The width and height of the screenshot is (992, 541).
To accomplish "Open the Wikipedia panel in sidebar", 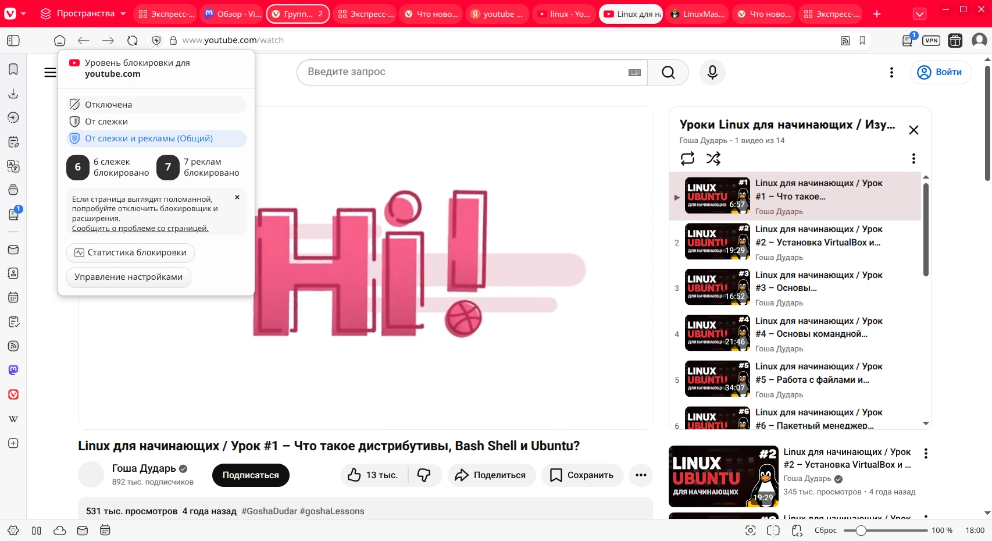I will (x=13, y=419).
